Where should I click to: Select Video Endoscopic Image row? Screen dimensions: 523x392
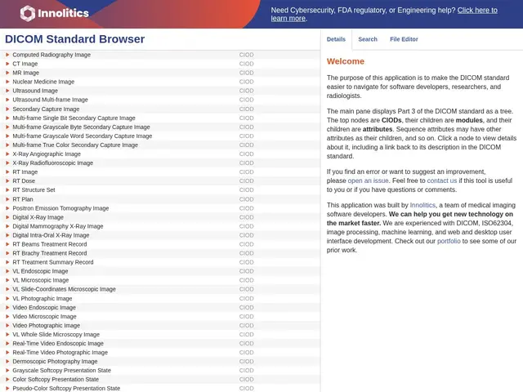[x=160, y=308]
